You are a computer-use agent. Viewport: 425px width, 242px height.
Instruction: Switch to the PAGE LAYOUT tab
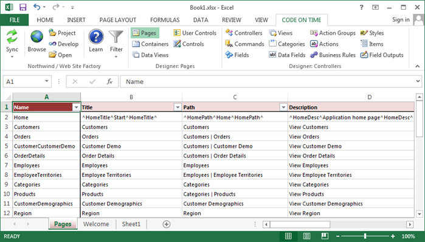pyautogui.click(x=117, y=20)
